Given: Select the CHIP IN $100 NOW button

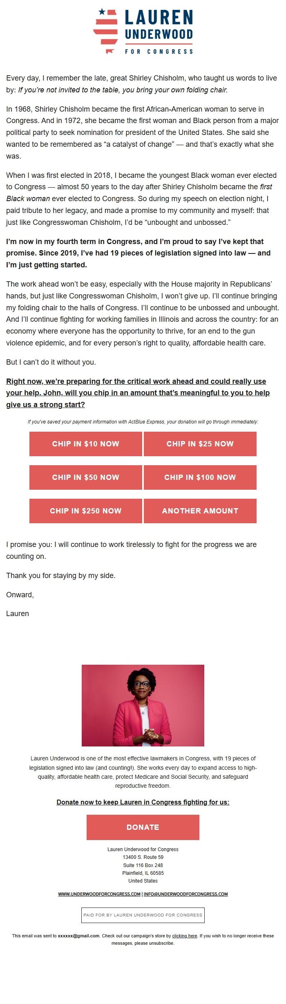Looking at the screenshot, I should (200, 477).
